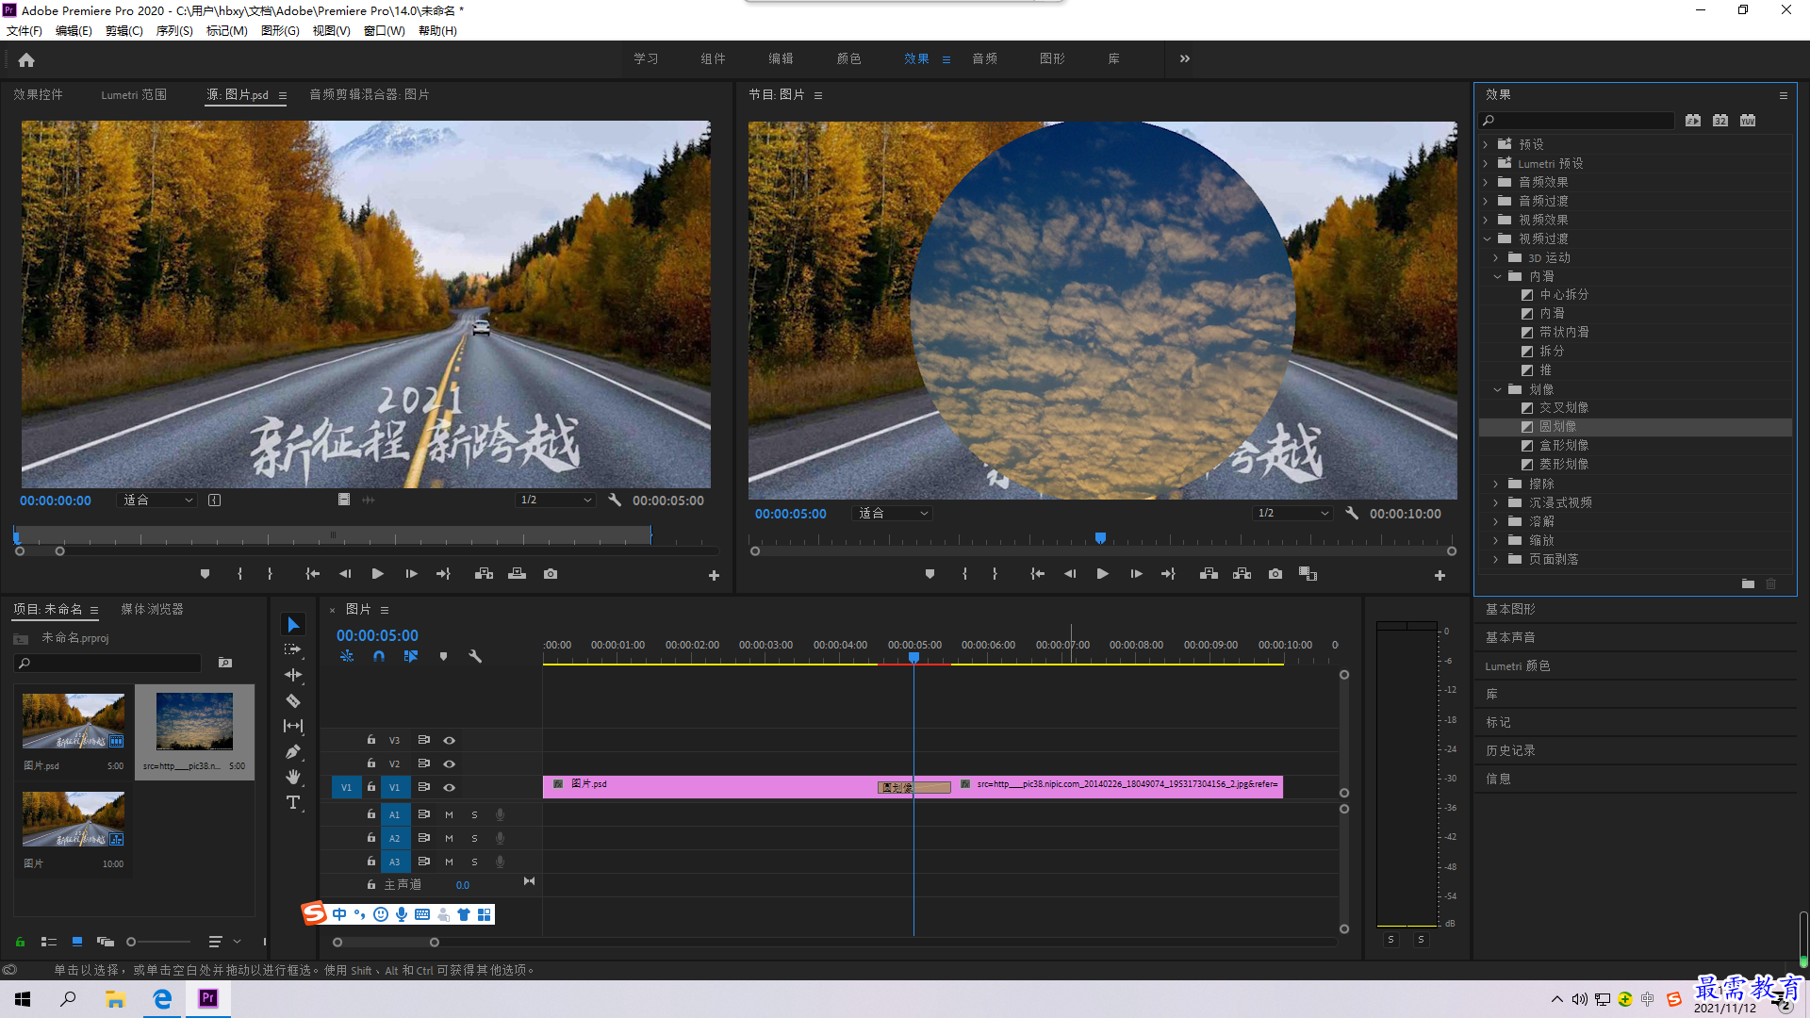This screenshot has width=1810, height=1018.
Task: Add marker in Program monitor
Action: [930, 574]
